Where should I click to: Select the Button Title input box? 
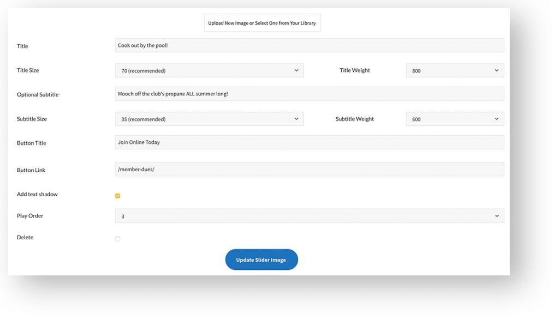pyautogui.click(x=309, y=142)
